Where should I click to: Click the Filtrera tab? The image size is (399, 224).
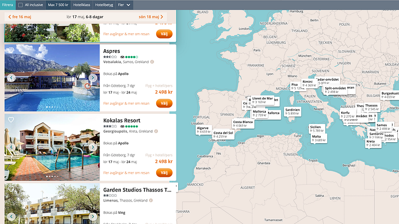7,5
